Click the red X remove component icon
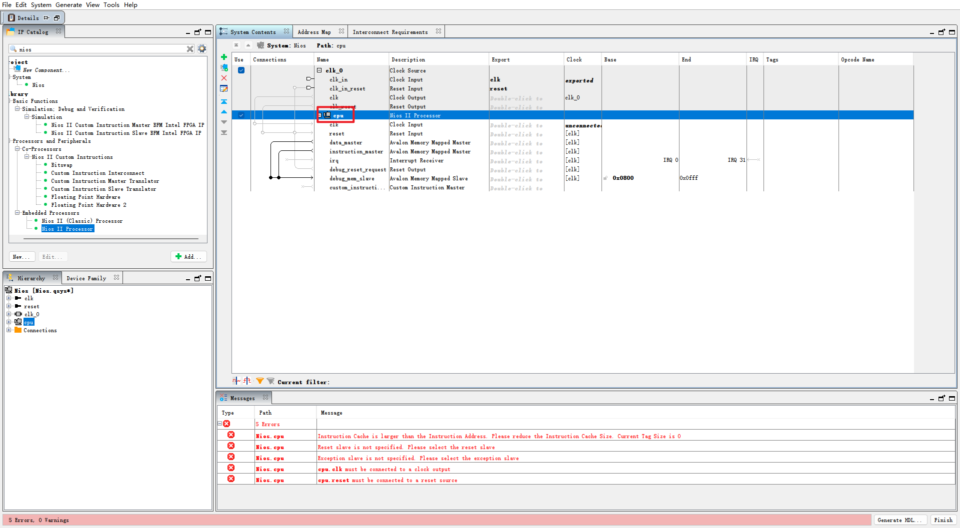The width and height of the screenshot is (960, 528). [224, 78]
